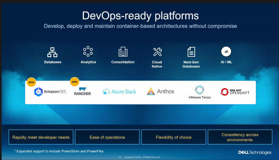This screenshot has width=279, height=160.
Task: Click the container-based architectures subtitle
Action: coord(141,26)
